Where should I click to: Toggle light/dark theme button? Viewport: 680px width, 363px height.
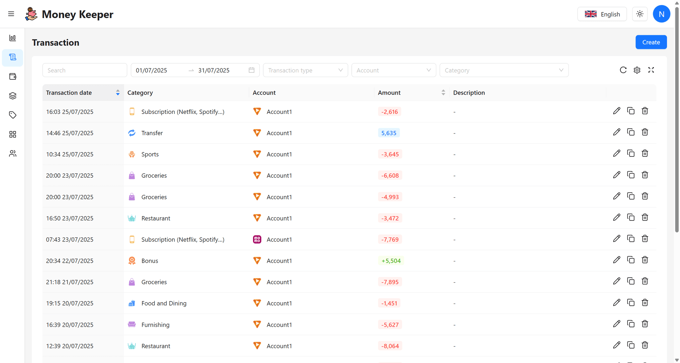[639, 14]
